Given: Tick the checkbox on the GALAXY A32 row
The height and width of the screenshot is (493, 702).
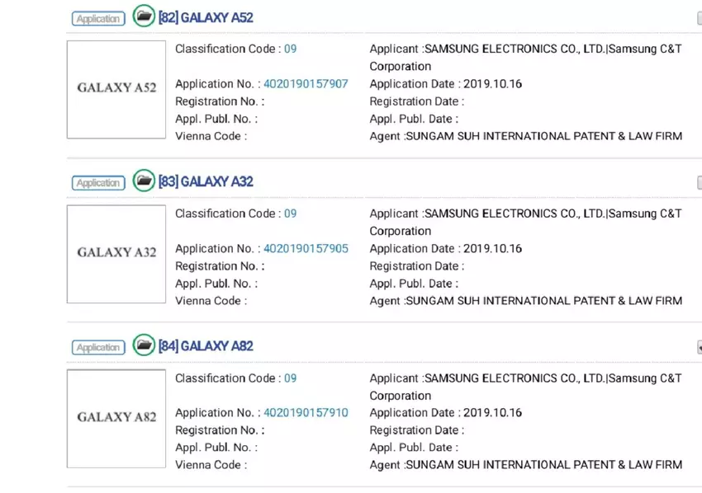Looking at the screenshot, I should coord(699,183).
